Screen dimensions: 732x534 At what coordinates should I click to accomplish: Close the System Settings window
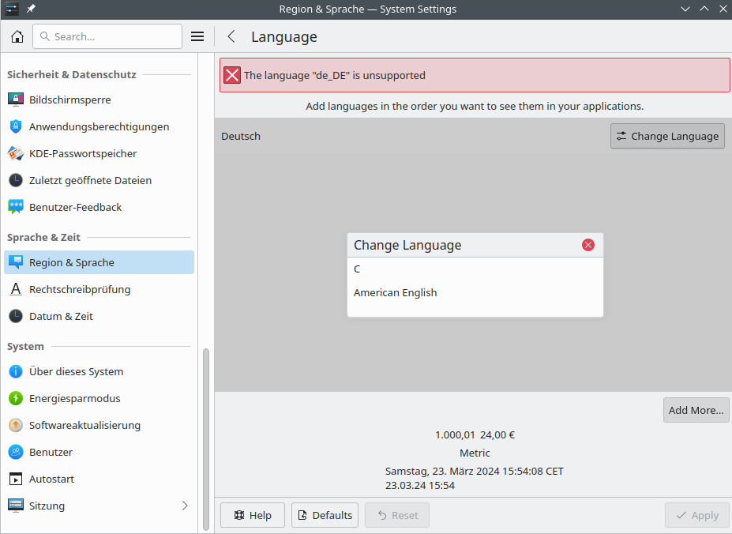723,9
